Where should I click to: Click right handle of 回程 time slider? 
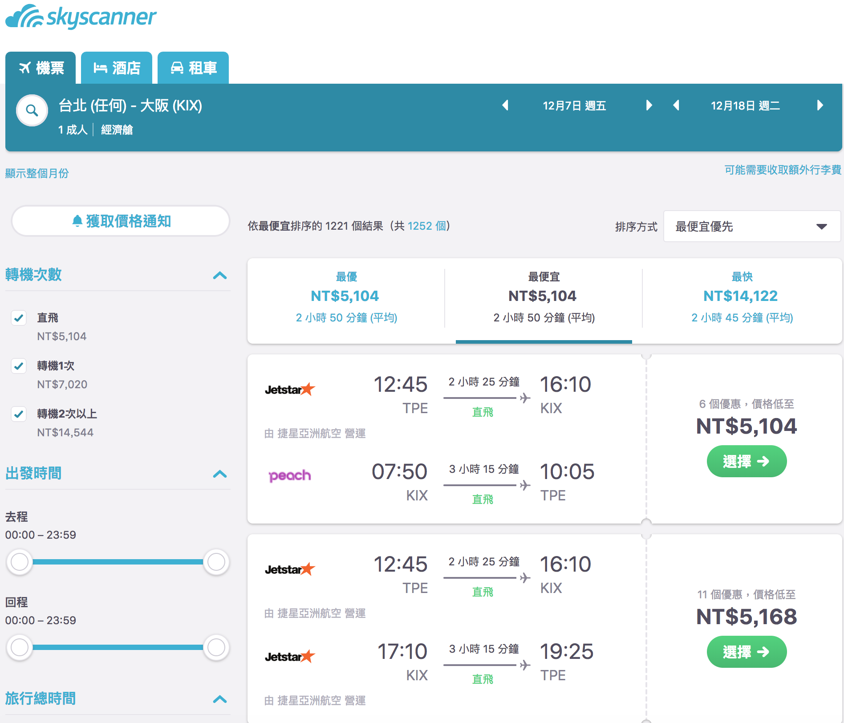(216, 647)
